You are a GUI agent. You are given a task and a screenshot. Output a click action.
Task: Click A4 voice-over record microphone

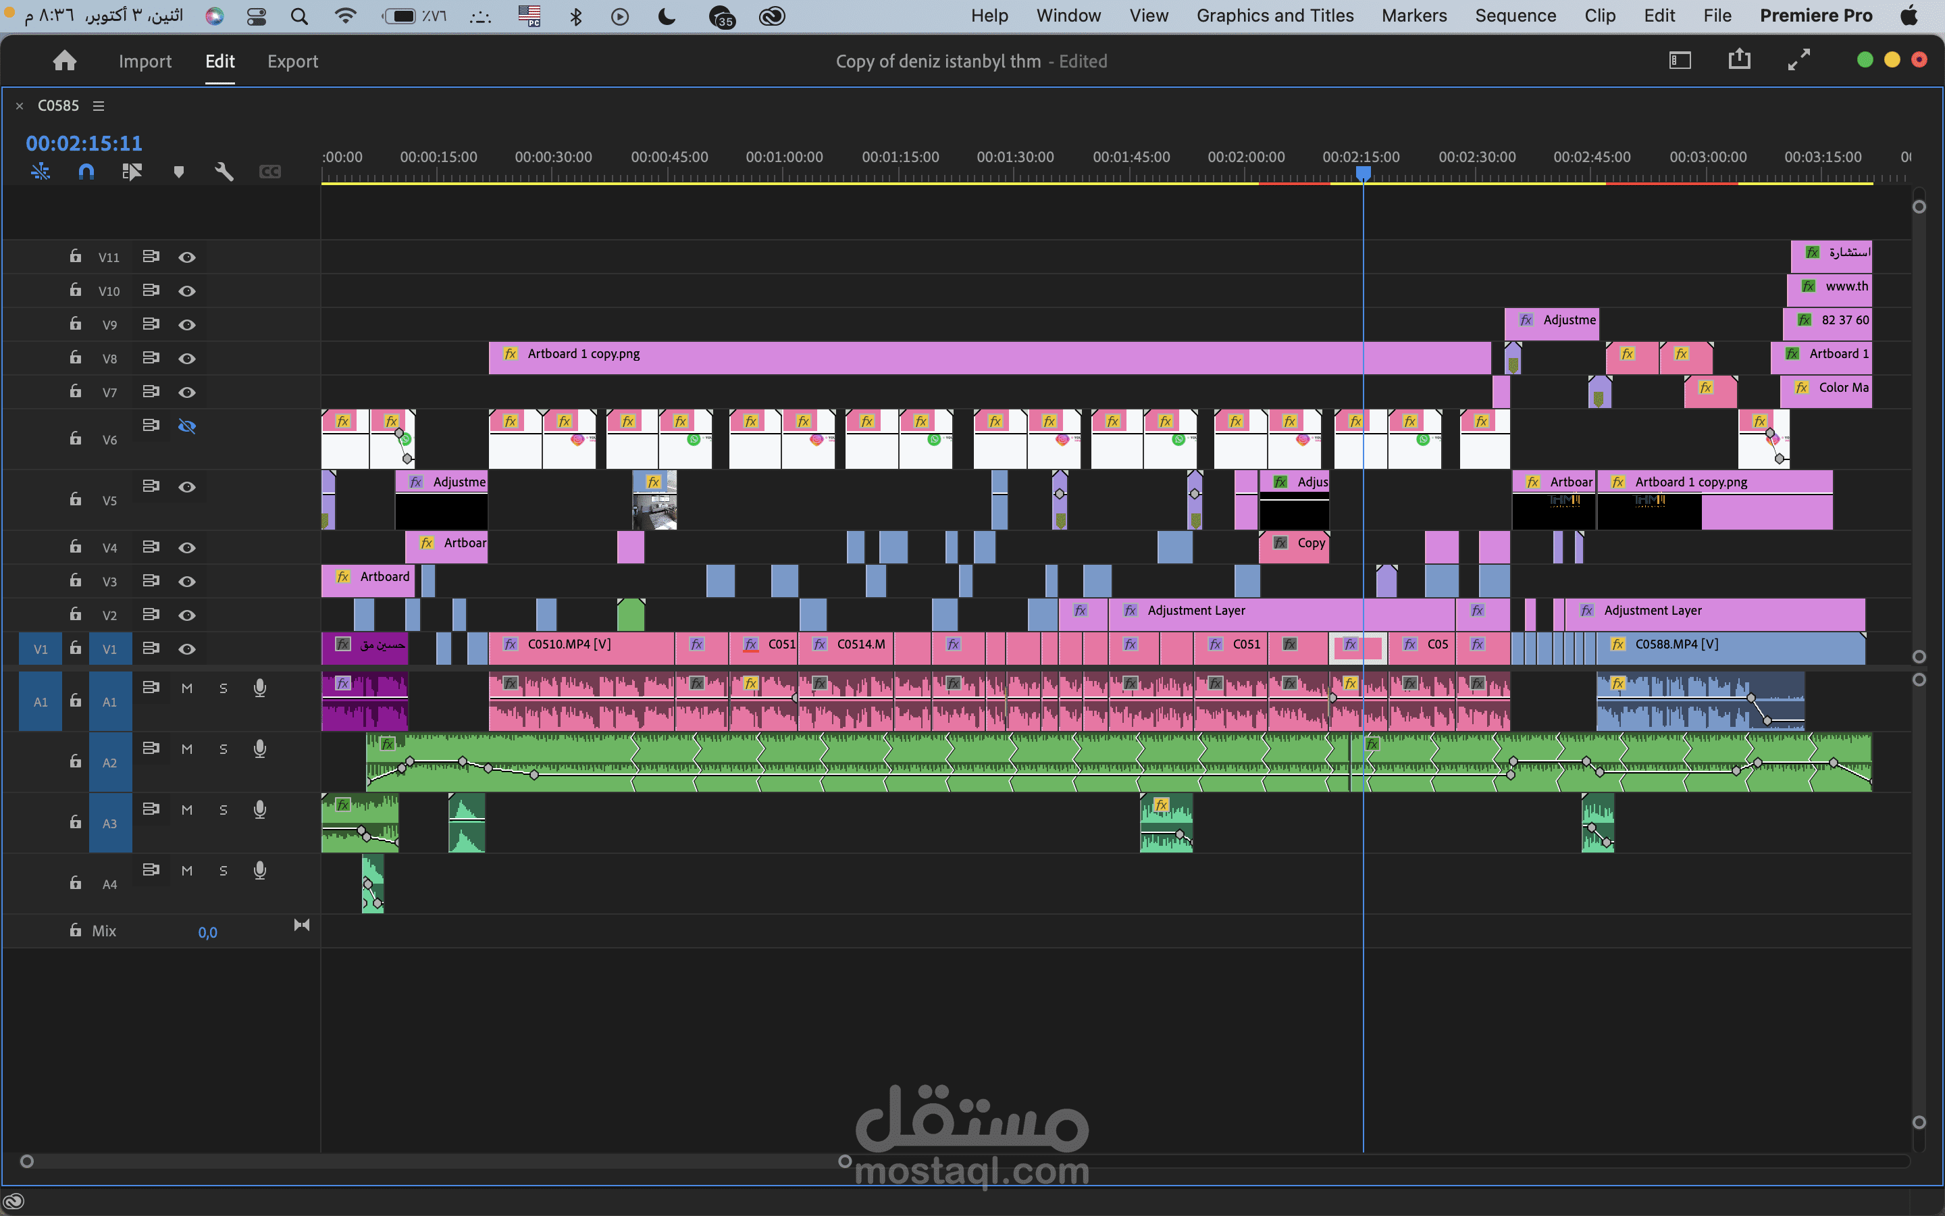[259, 870]
